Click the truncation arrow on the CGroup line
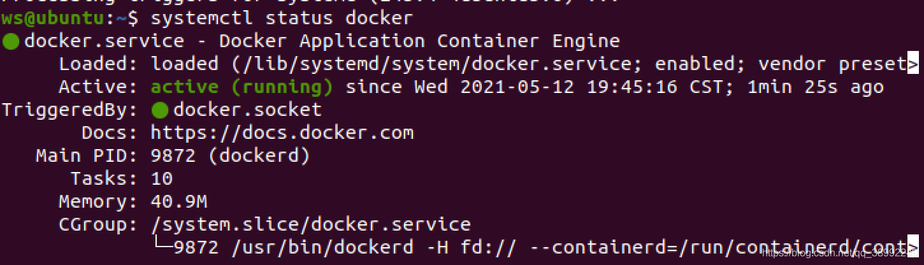The width and height of the screenshot is (924, 265). [x=913, y=248]
